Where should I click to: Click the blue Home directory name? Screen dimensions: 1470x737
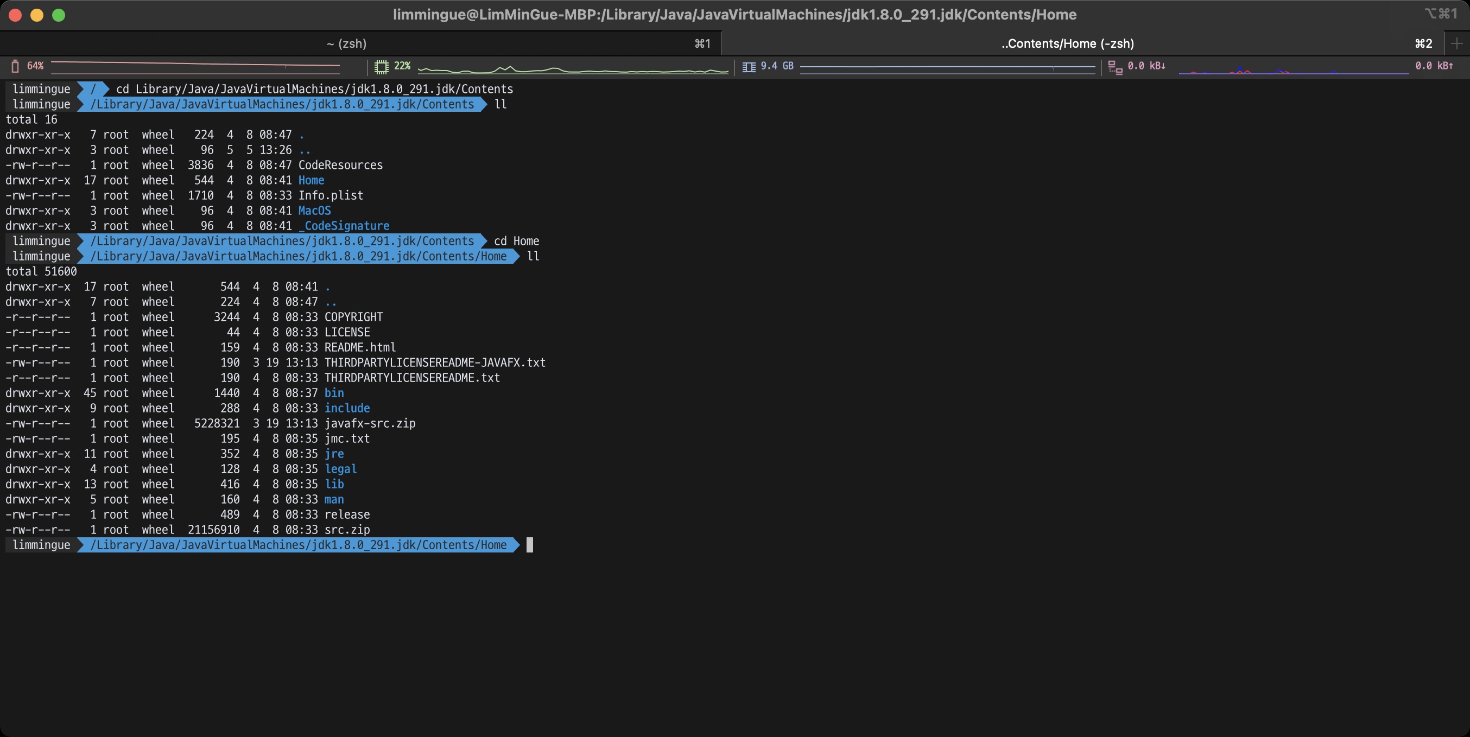click(311, 180)
